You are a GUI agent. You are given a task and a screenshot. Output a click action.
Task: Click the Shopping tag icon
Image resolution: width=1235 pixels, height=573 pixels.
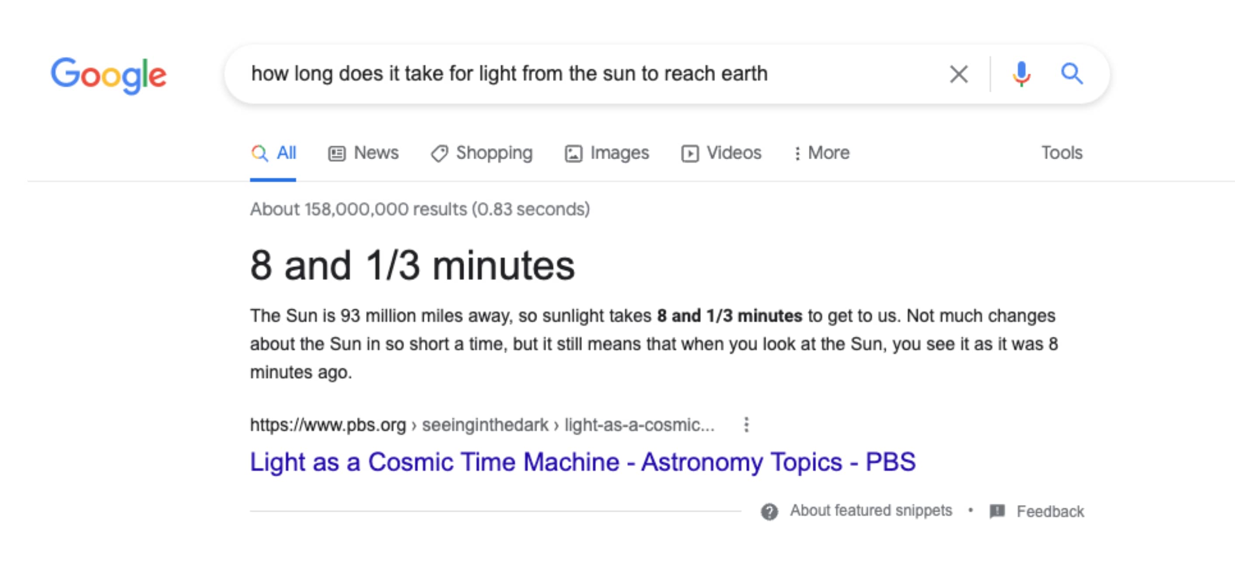439,153
